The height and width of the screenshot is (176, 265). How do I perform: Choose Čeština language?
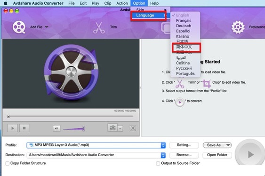(x=183, y=63)
